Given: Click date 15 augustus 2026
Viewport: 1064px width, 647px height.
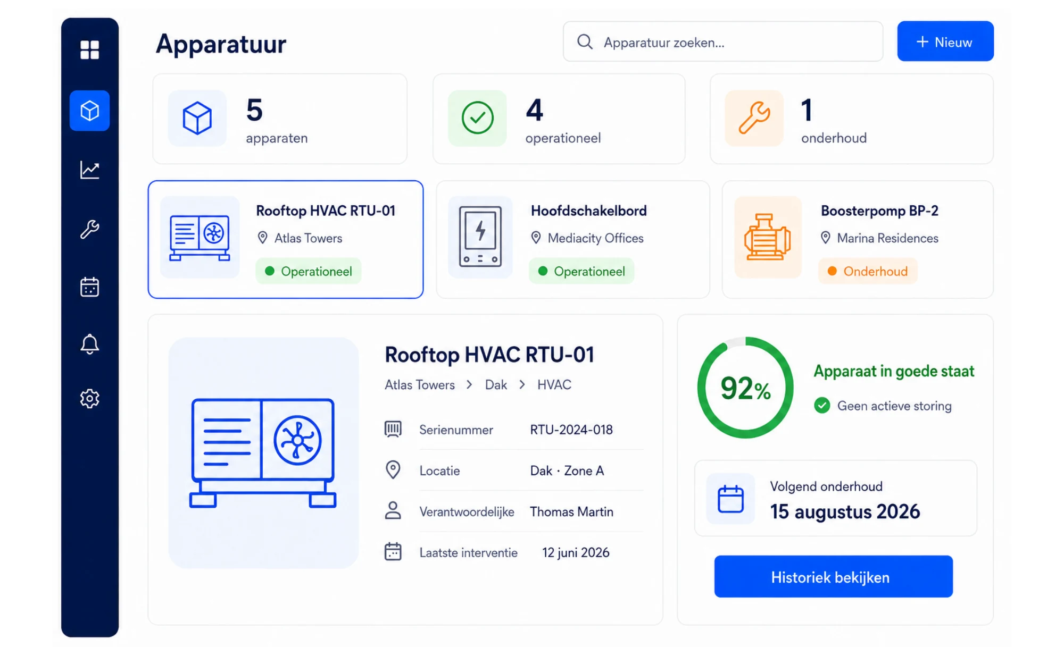Looking at the screenshot, I should click(x=845, y=512).
